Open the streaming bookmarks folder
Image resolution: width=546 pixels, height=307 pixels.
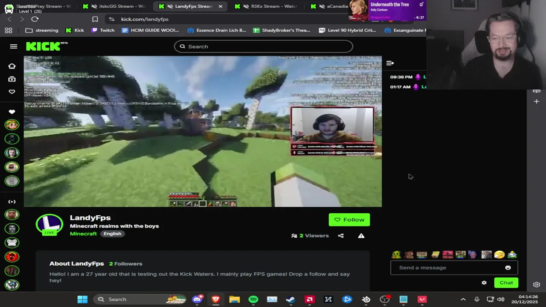coord(42,30)
